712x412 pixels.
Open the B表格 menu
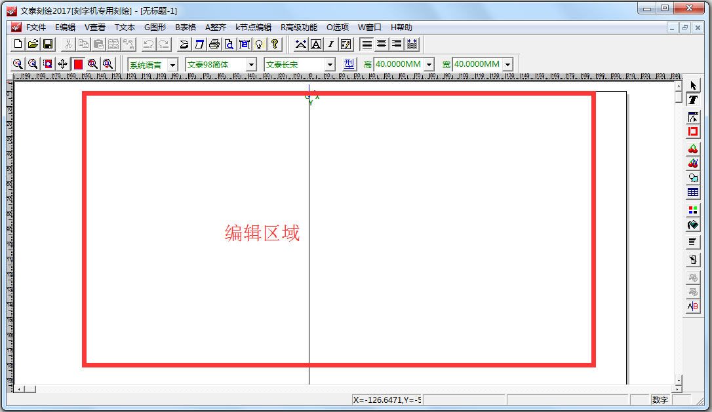pos(186,28)
